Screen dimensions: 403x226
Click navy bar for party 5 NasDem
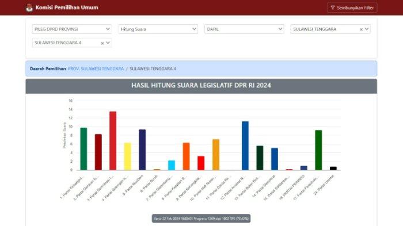click(142, 150)
